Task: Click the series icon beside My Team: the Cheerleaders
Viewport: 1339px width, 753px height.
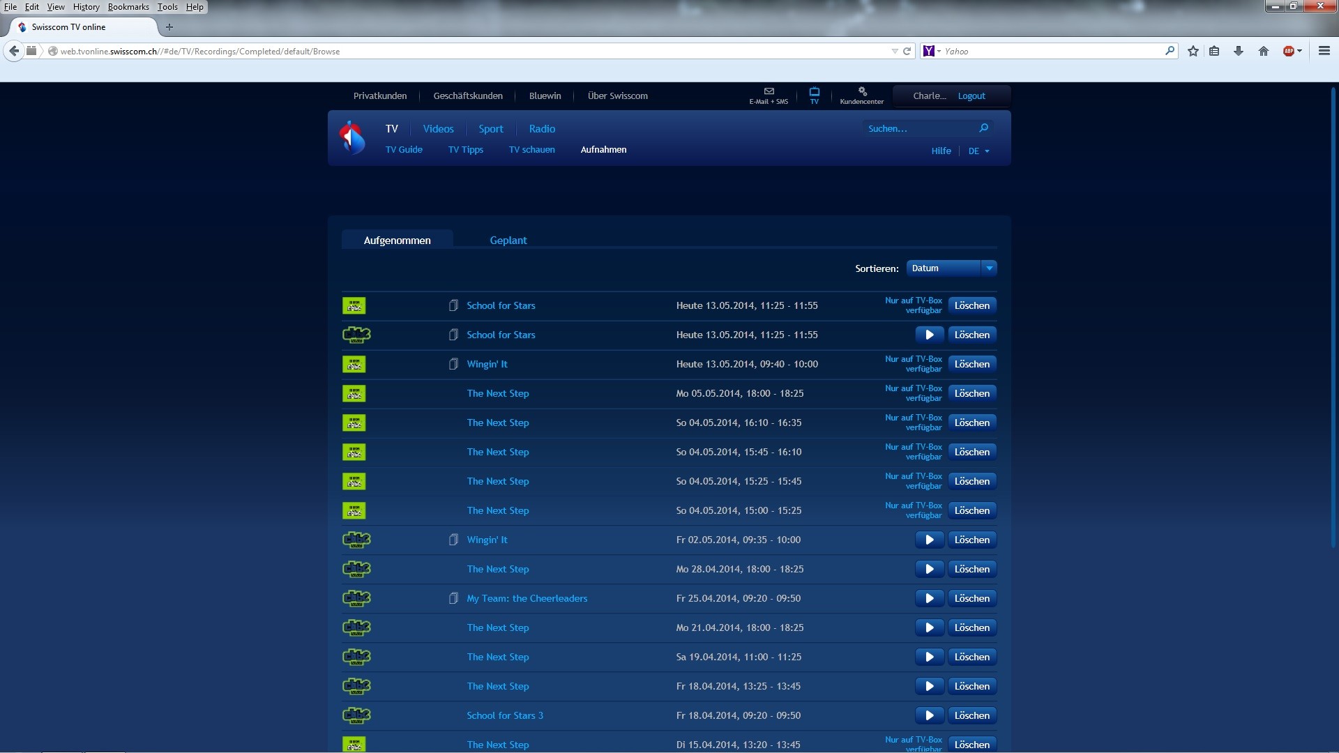Action: (x=453, y=598)
